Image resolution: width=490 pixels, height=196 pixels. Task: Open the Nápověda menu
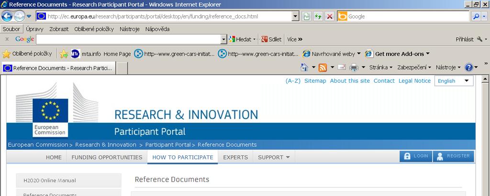click(157, 29)
